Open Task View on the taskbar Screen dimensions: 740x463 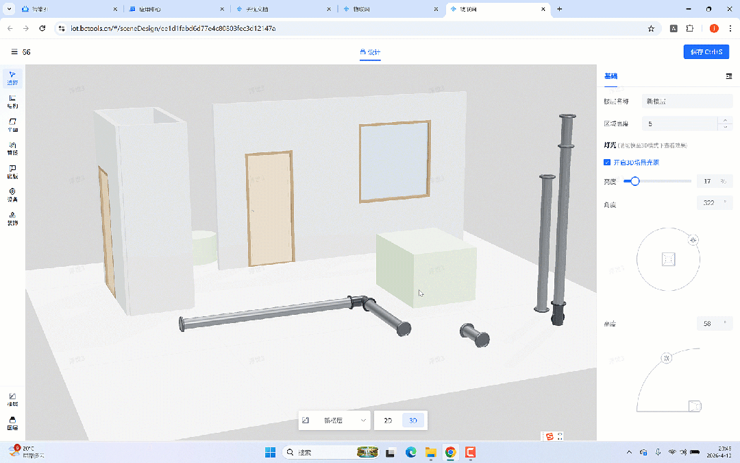coord(391,452)
